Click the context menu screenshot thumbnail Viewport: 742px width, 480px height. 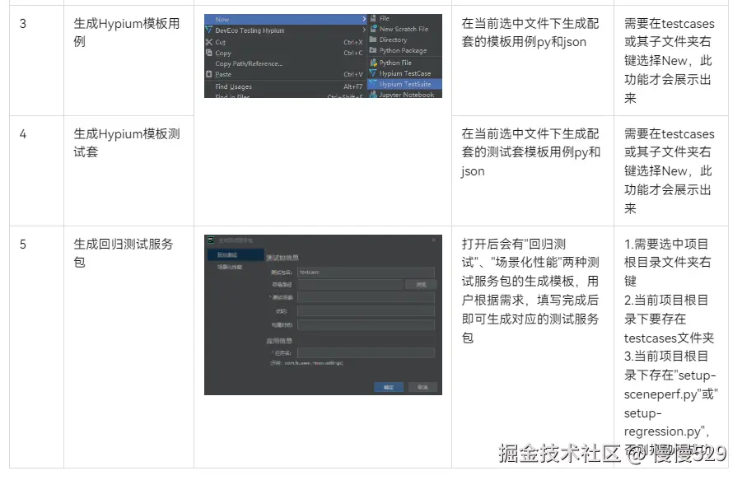click(x=323, y=56)
